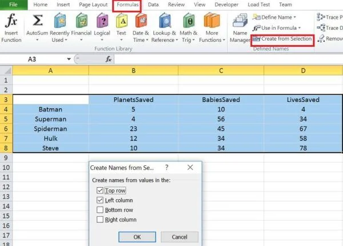Open Lookup & Reference functions icon
The height and width of the screenshot is (246, 343).
tap(165, 21)
